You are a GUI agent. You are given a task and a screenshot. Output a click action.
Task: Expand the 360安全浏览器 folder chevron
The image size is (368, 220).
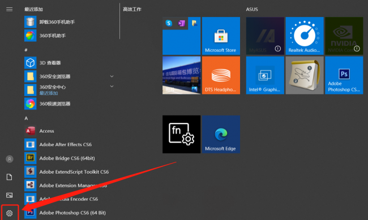[112, 76]
